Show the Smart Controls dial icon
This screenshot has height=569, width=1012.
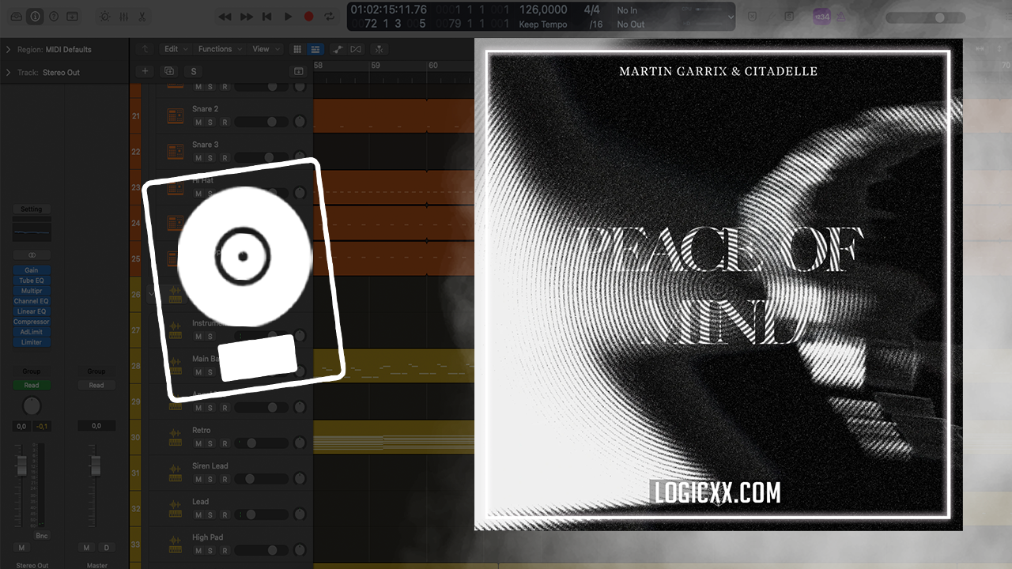[105, 16]
